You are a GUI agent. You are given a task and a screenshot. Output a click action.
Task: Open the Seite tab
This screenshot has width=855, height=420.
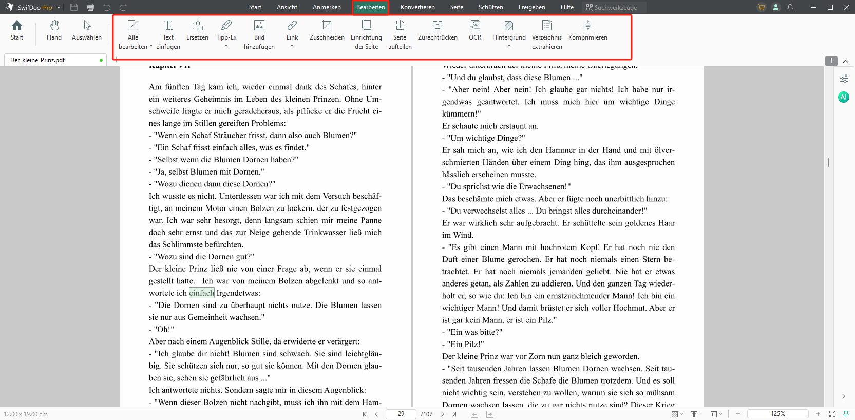(457, 7)
